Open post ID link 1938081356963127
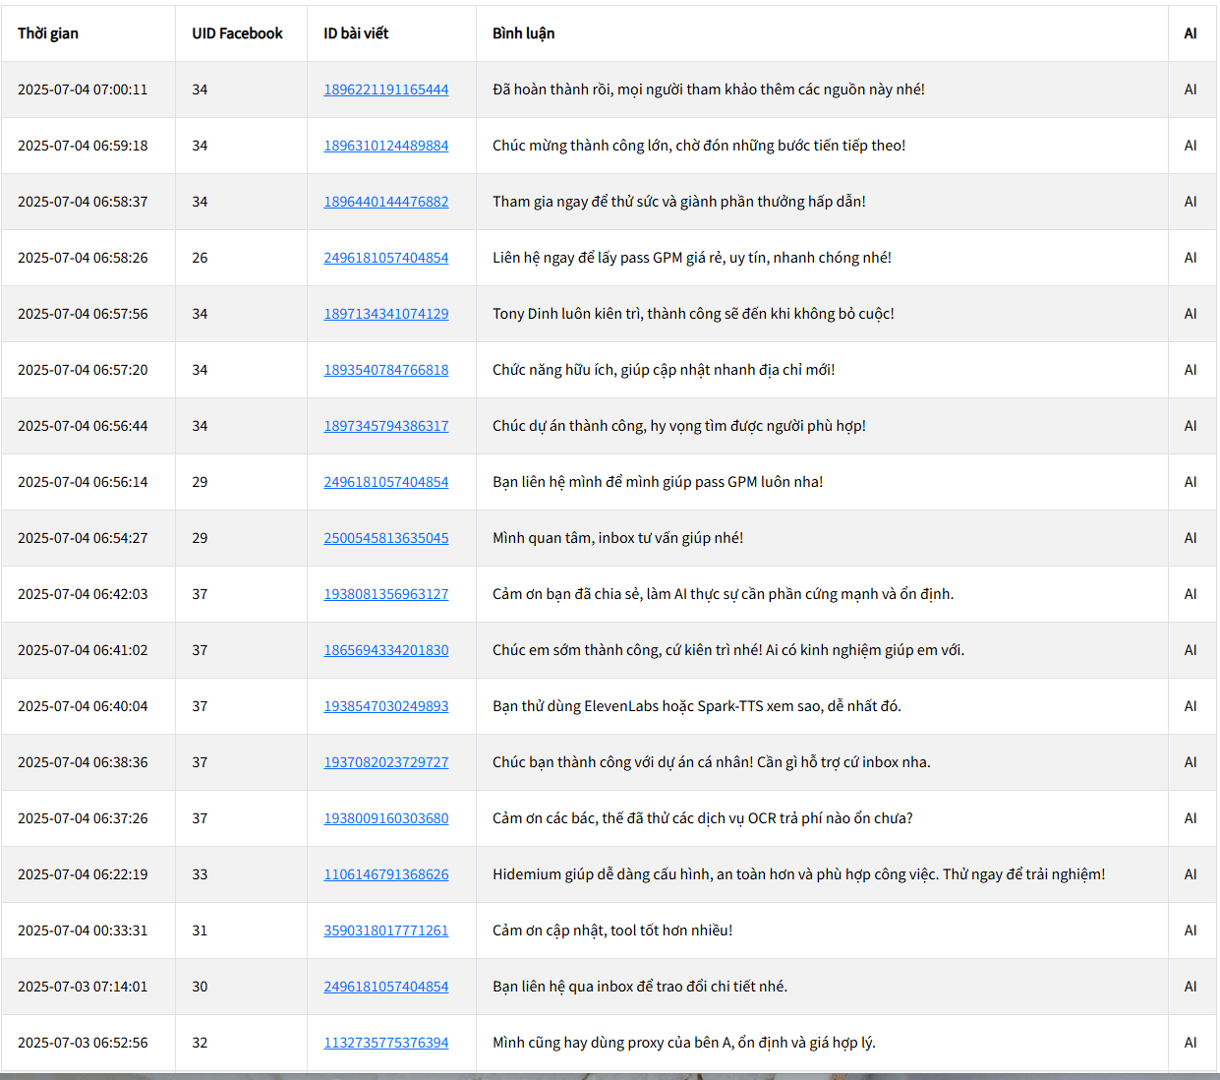This screenshot has height=1080, width=1220. pyautogui.click(x=386, y=594)
